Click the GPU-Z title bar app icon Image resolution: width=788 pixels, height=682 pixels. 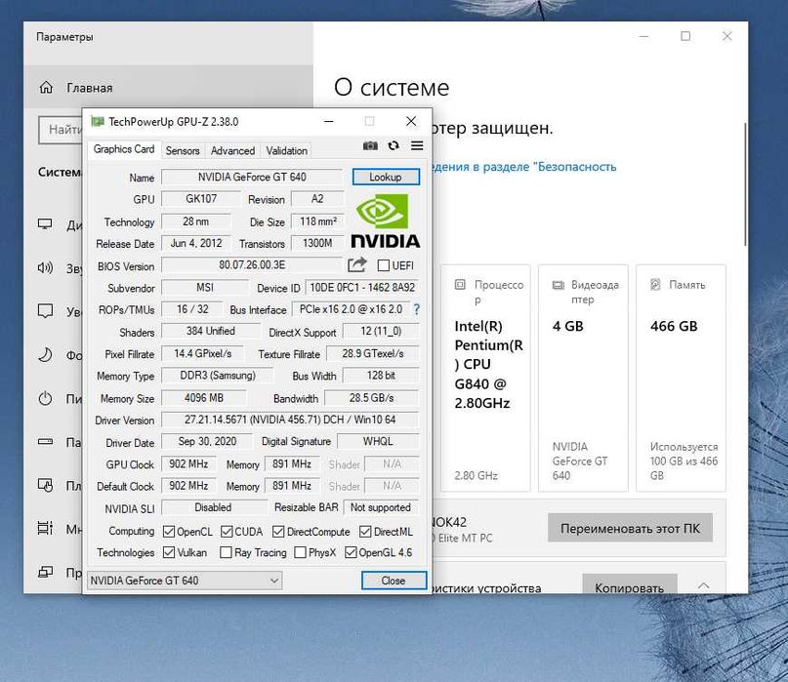coord(97,122)
